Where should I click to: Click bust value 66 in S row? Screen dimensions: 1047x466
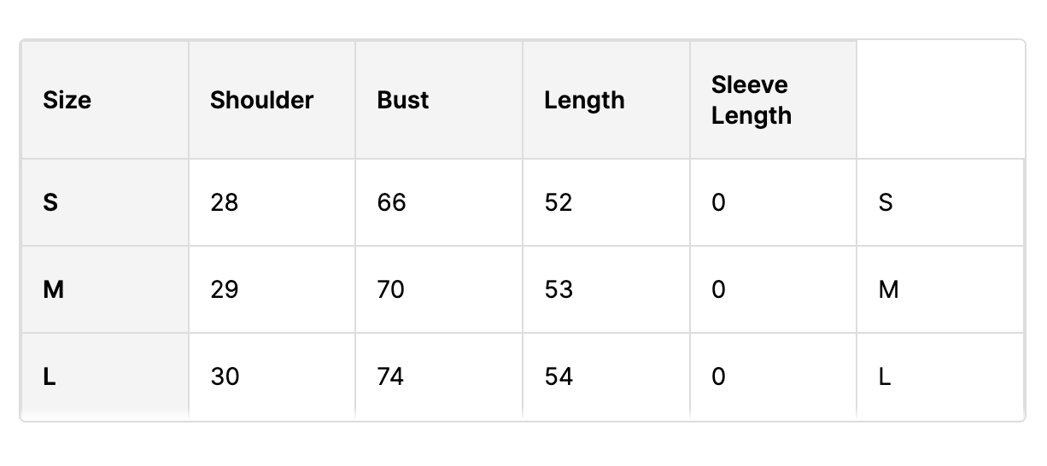(391, 203)
